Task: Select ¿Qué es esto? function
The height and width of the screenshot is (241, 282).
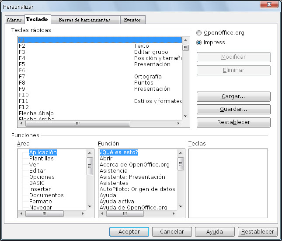Action: click(x=119, y=152)
